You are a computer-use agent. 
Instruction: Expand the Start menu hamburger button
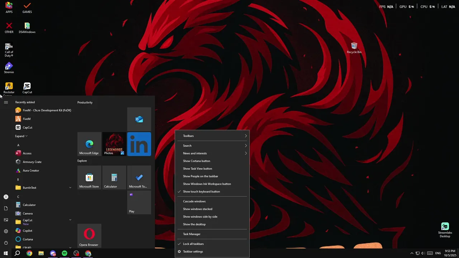(x=6, y=102)
